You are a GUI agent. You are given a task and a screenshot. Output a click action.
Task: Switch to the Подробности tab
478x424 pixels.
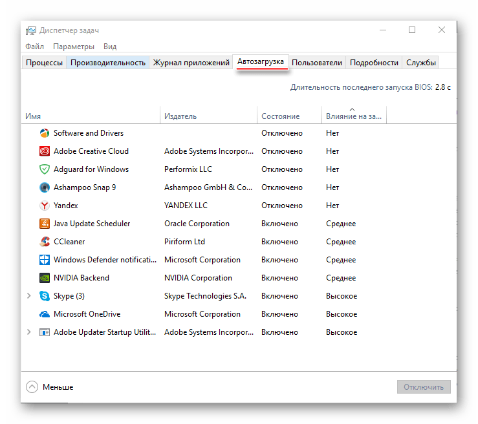click(374, 63)
